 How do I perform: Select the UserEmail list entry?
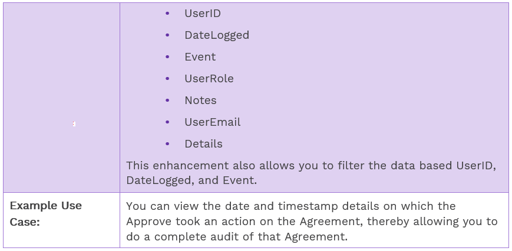212,122
